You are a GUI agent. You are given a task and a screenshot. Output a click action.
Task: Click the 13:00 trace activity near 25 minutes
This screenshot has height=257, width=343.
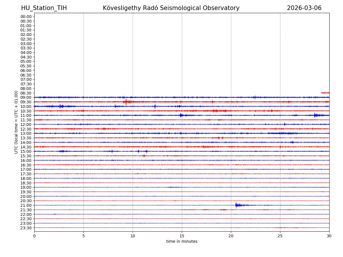[x=283, y=133]
